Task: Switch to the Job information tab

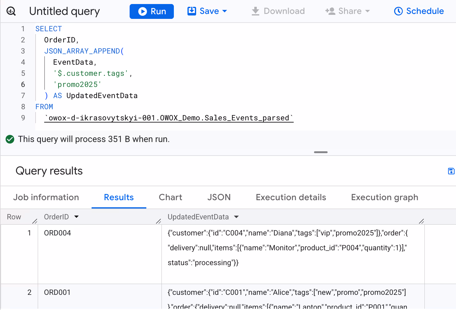Action: tap(46, 197)
